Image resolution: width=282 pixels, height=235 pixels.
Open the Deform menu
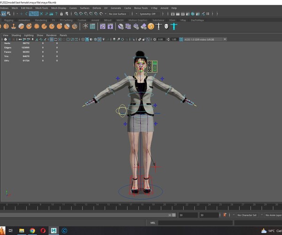(x=97, y=8)
